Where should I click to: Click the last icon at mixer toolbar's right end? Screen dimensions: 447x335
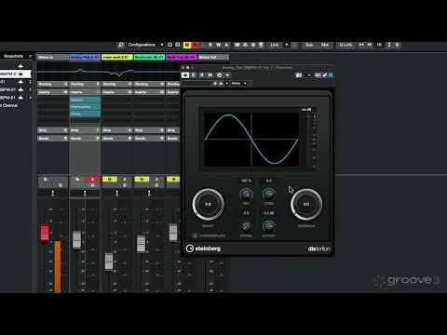(x=398, y=45)
